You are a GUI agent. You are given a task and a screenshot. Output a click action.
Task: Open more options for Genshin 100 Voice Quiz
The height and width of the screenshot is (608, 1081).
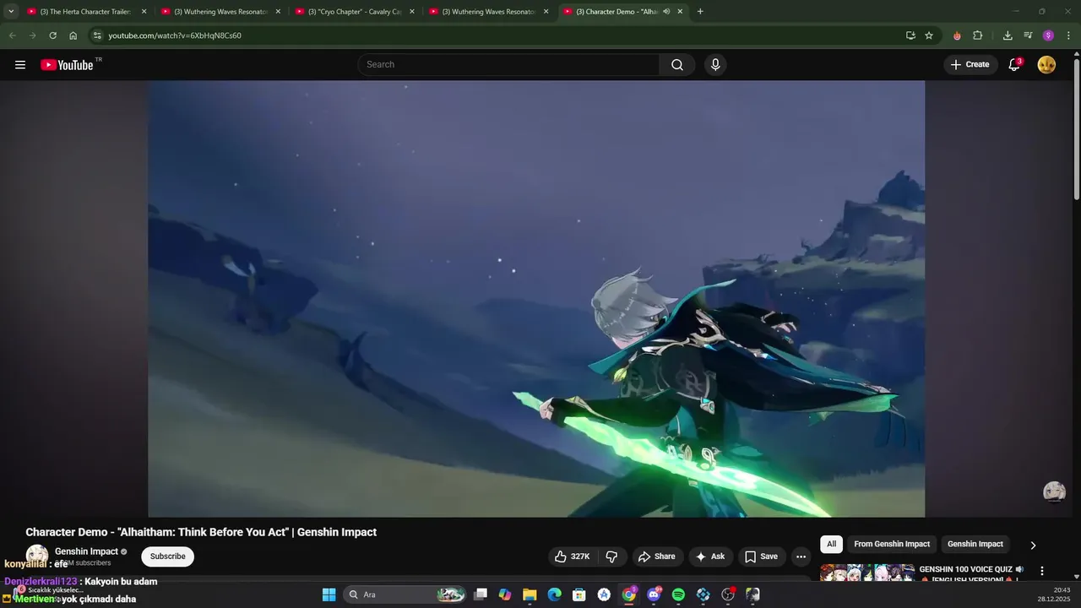1041,571
